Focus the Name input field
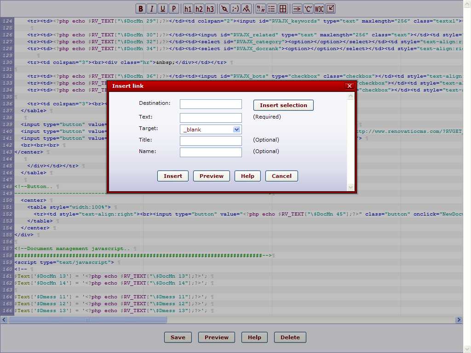Viewport: 471px width, 353px height. click(x=211, y=152)
